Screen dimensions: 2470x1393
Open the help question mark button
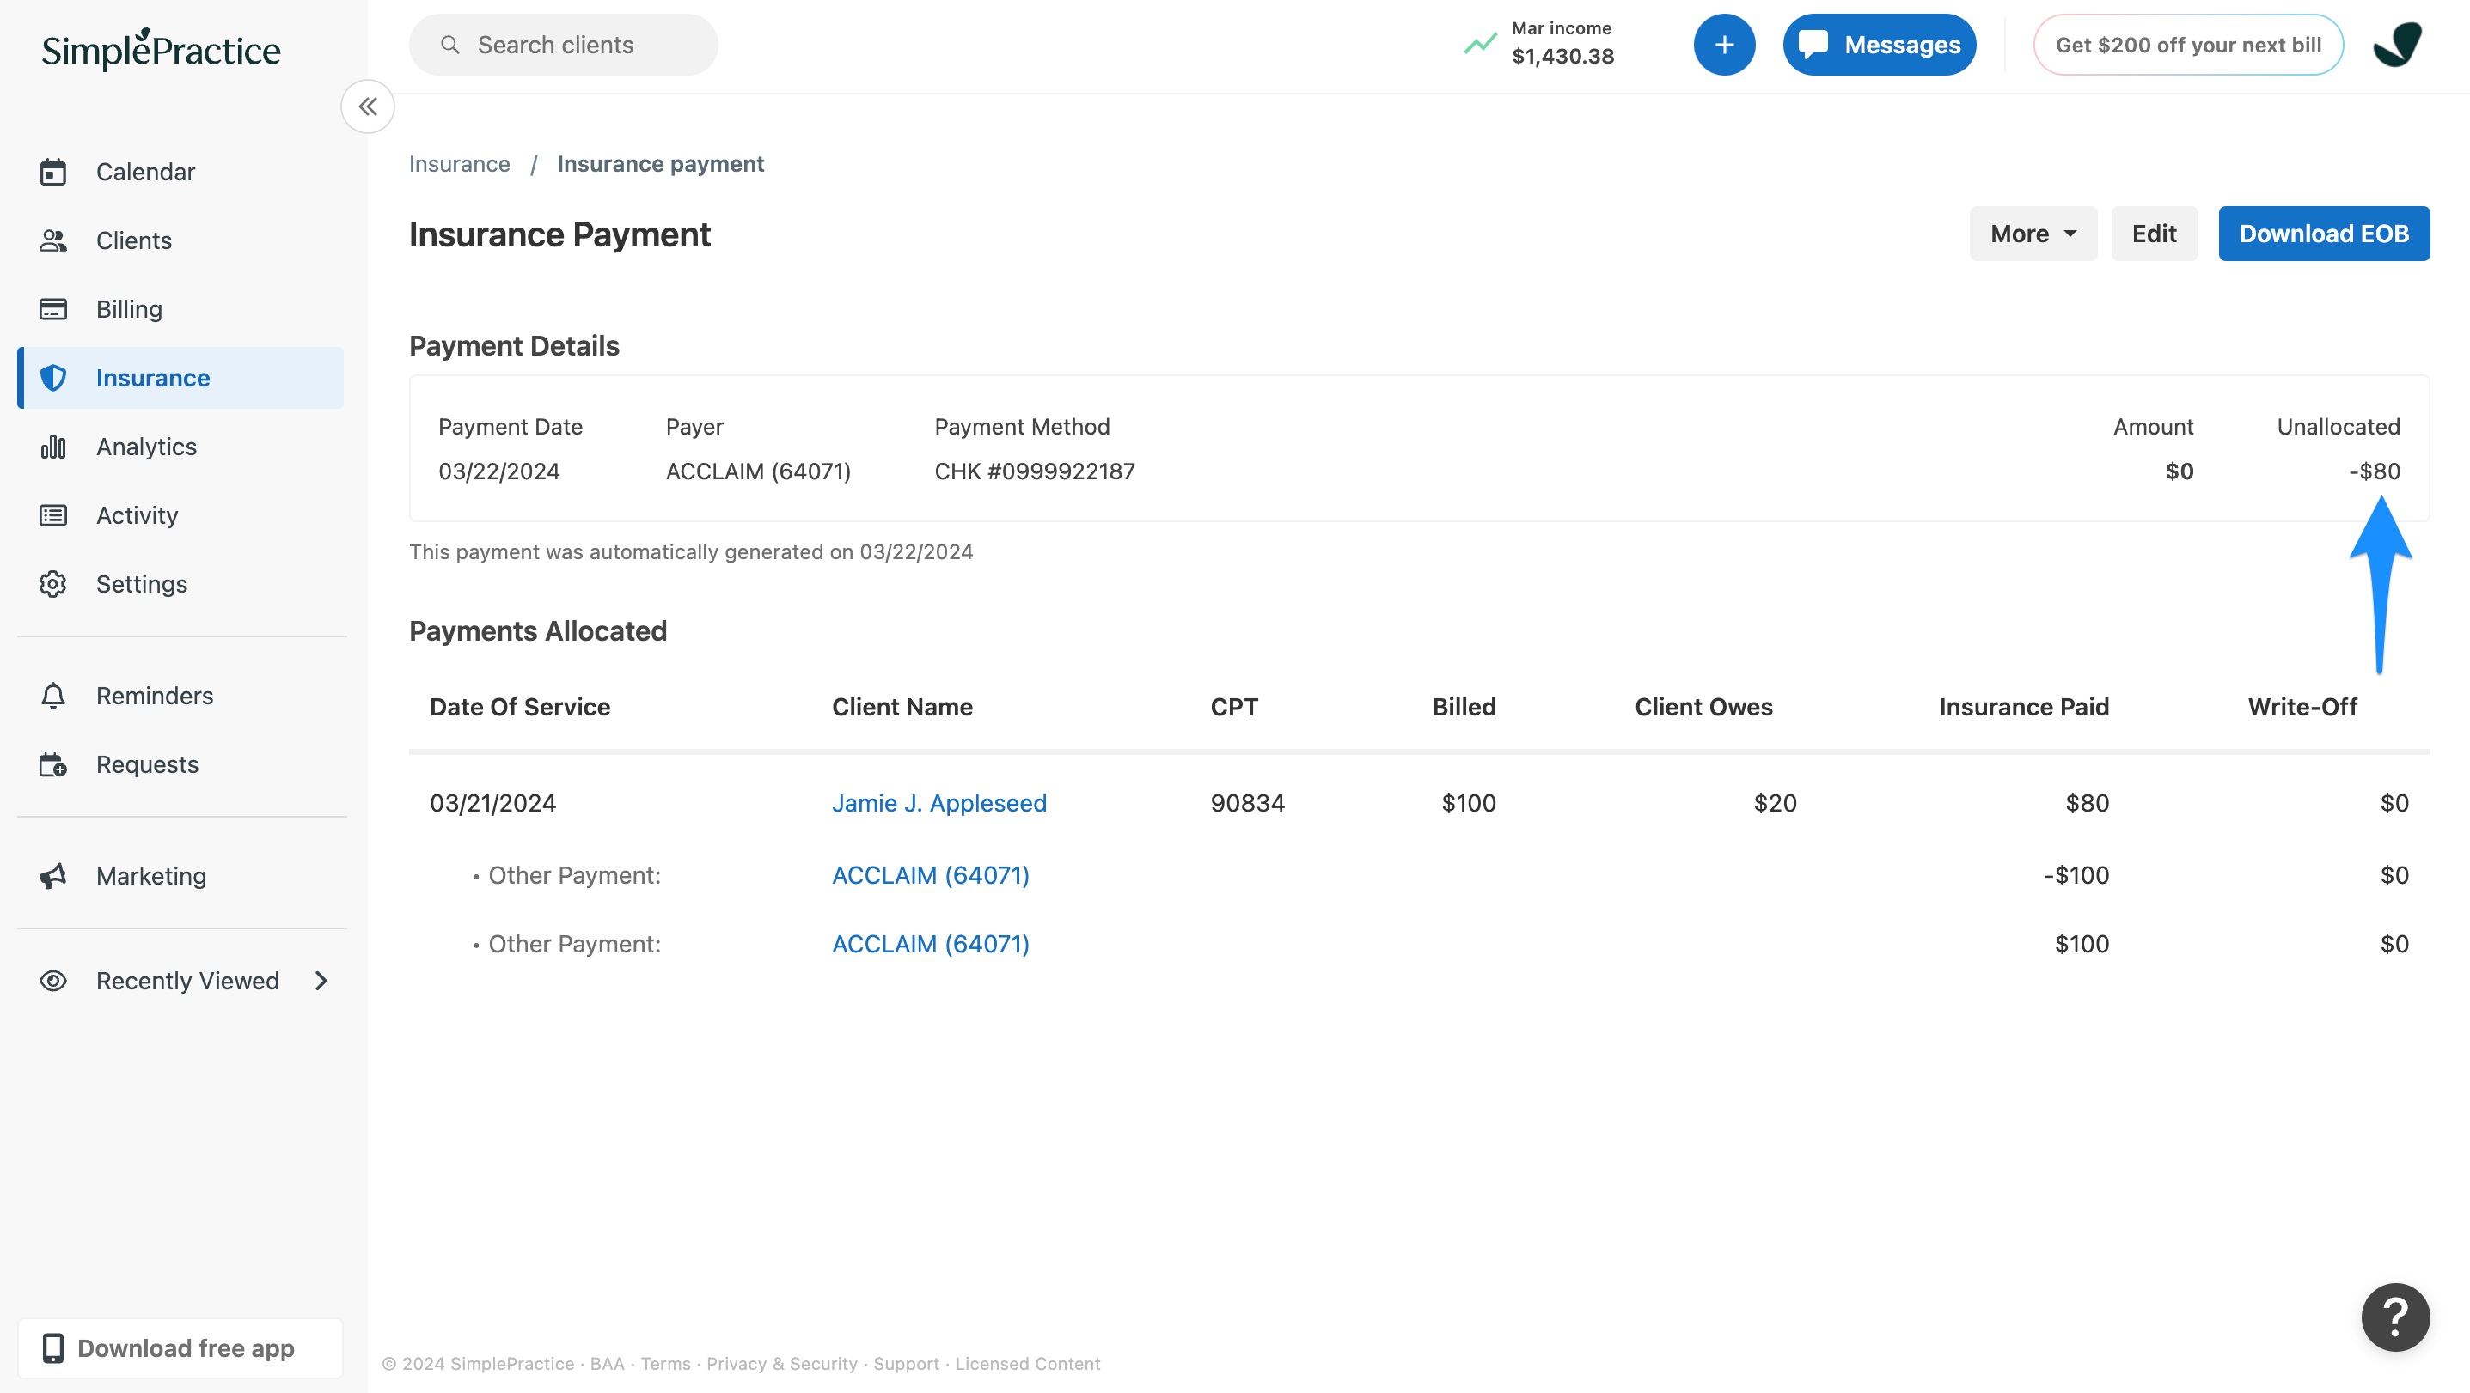coord(2395,1317)
